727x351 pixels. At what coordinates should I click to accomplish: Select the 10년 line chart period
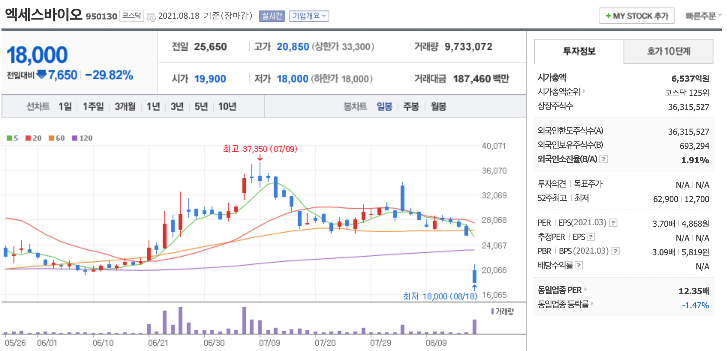click(x=227, y=107)
